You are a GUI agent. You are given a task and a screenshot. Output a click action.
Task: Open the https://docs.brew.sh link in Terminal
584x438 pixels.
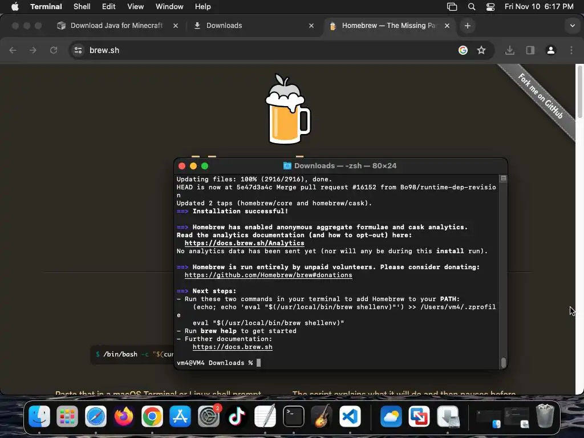pyautogui.click(x=233, y=347)
